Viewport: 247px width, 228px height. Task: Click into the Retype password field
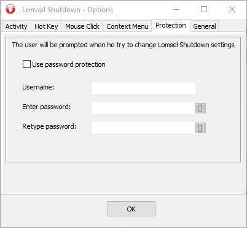tap(143, 128)
